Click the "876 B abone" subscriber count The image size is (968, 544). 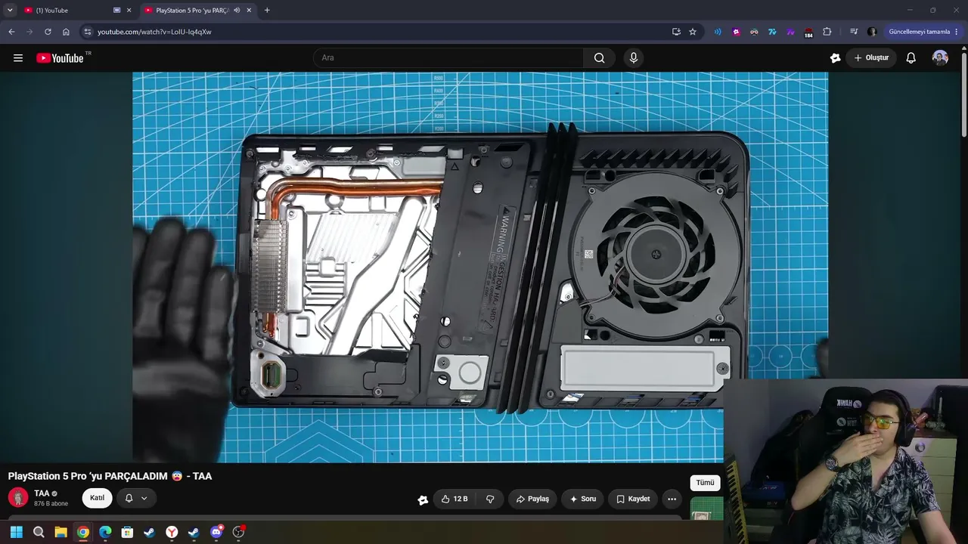coord(51,504)
